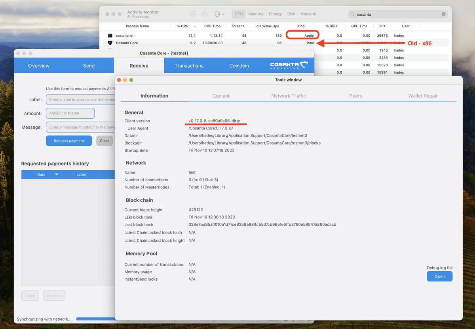The height and width of the screenshot is (329, 475).
Task: Sort by the Process Name column header
Action: pos(137,26)
